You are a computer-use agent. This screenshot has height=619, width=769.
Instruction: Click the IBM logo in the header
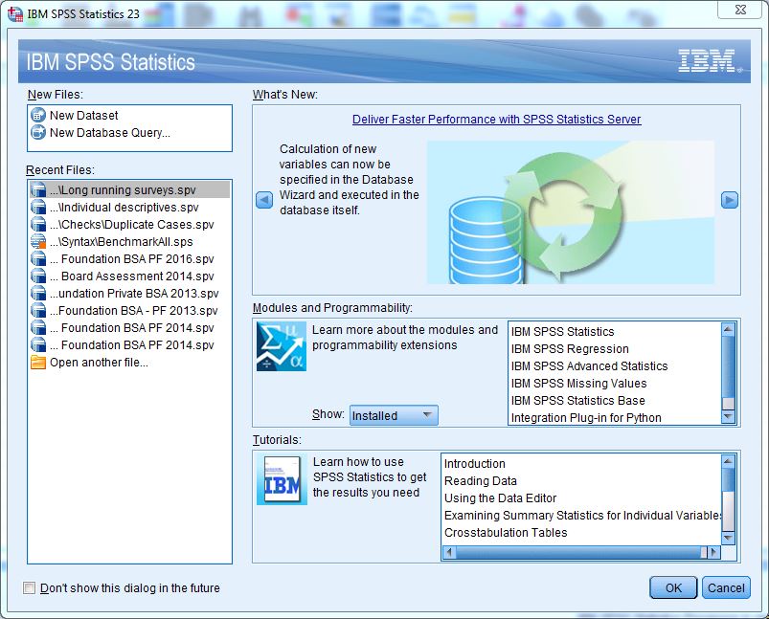point(706,58)
